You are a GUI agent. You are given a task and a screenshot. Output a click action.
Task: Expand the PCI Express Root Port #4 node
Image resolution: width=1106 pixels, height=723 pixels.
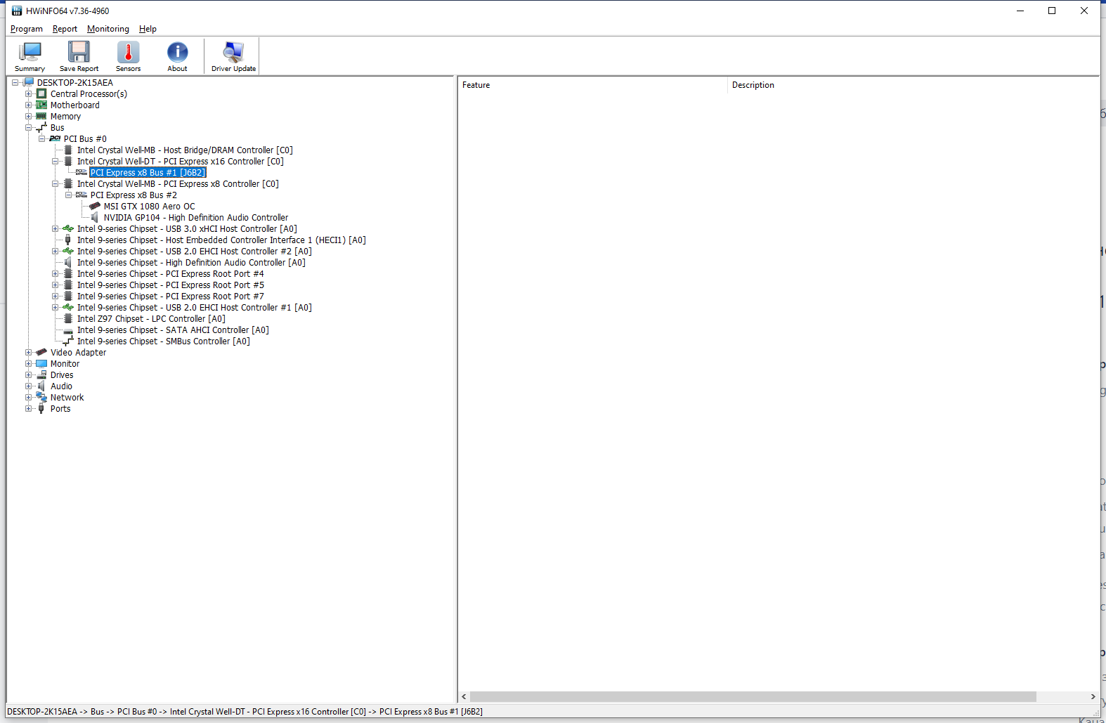click(56, 273)
